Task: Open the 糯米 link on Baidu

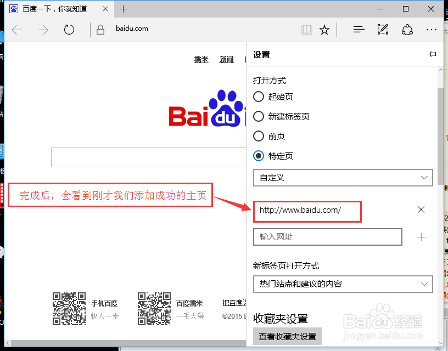Action: tap(201, 59)
